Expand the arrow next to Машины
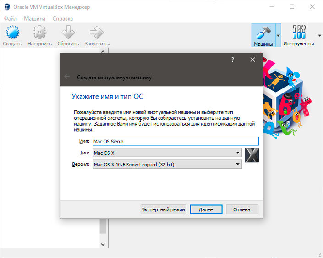The height and width of the screenshot is (258, 323). click(x=278, y=35)
